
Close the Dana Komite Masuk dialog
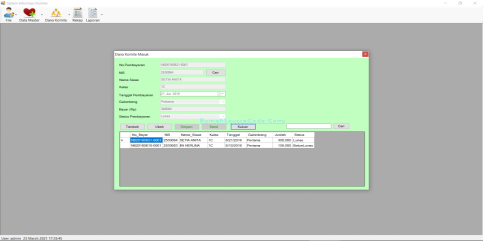pyautogui.click(x=365, y=54)
